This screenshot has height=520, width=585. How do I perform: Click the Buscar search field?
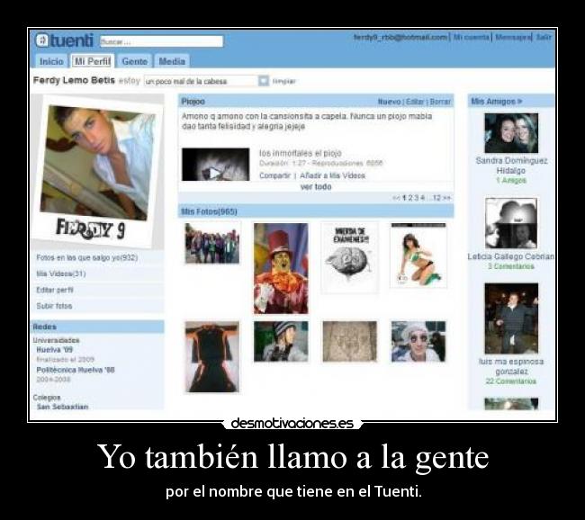[161, 41]
